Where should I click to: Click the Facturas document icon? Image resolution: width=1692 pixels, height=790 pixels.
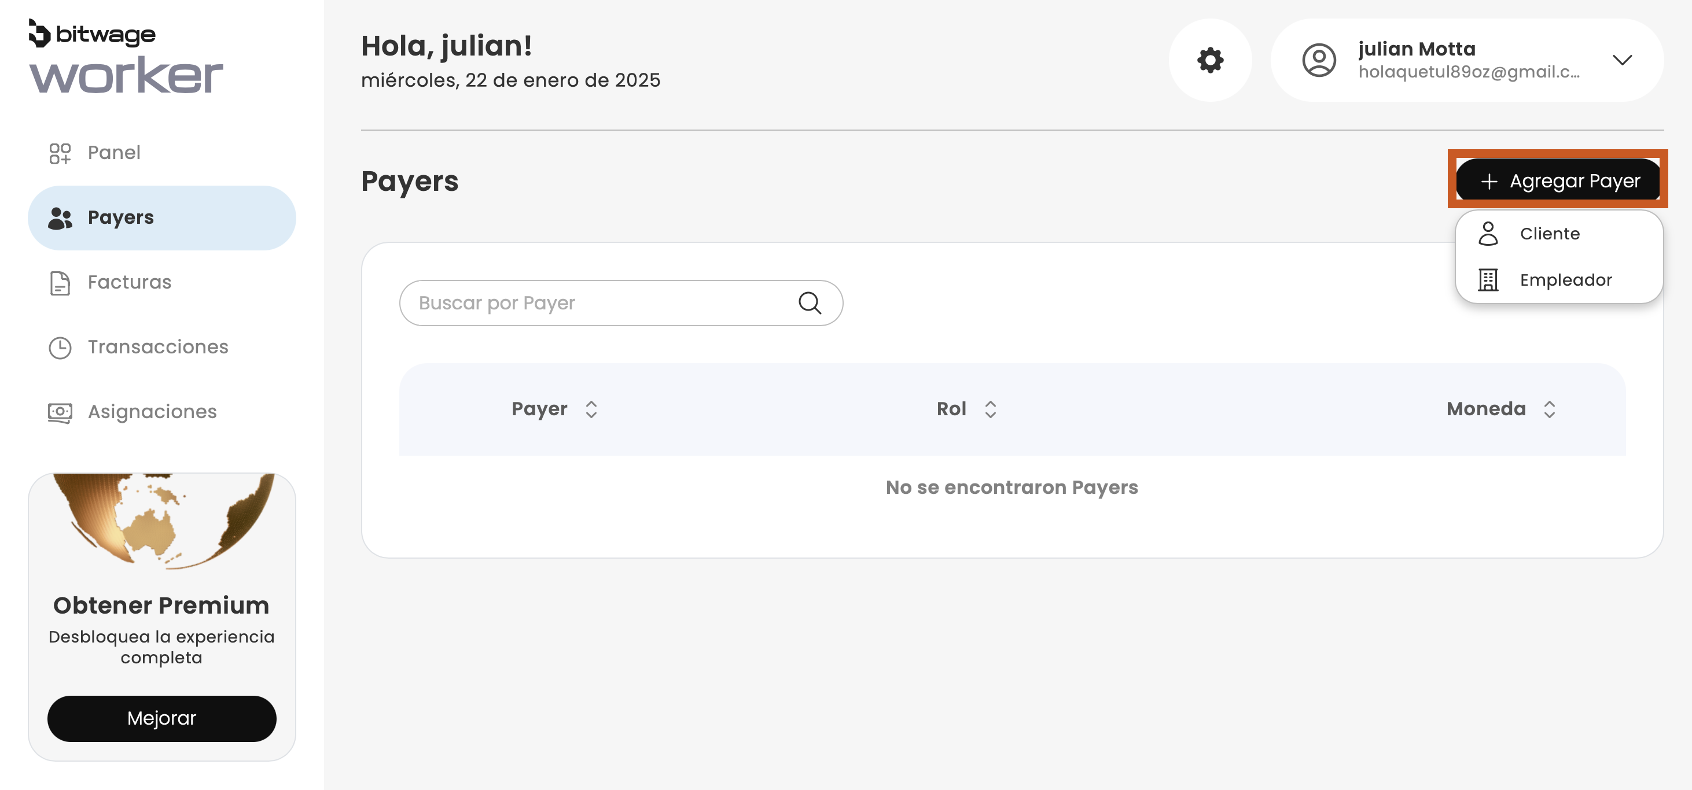pyautogui.click(x=60, y=282)
